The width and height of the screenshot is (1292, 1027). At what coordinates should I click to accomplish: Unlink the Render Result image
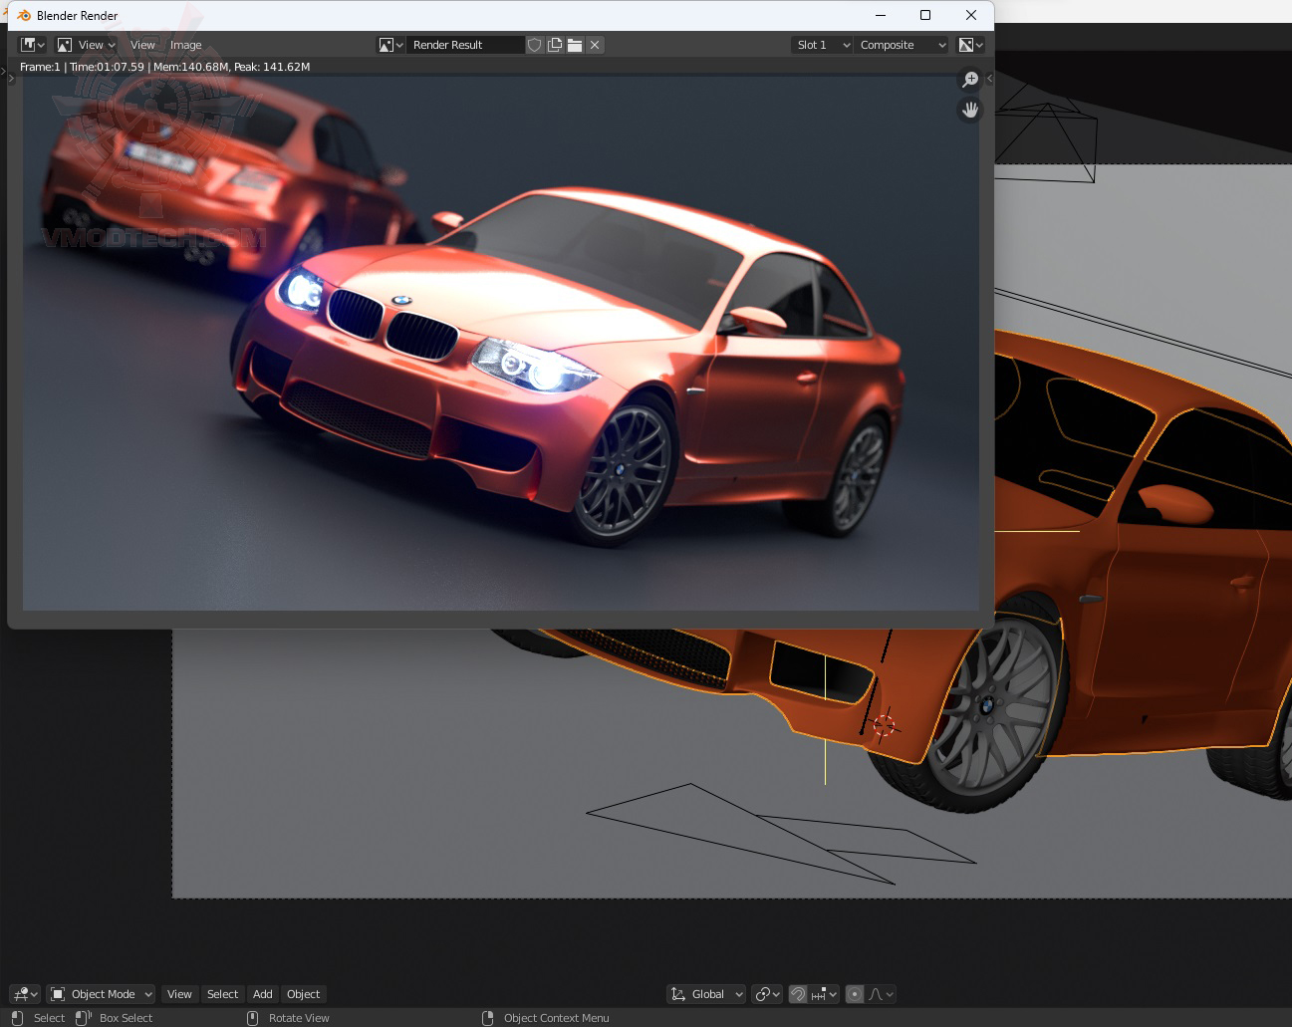[x=595, y=45]
